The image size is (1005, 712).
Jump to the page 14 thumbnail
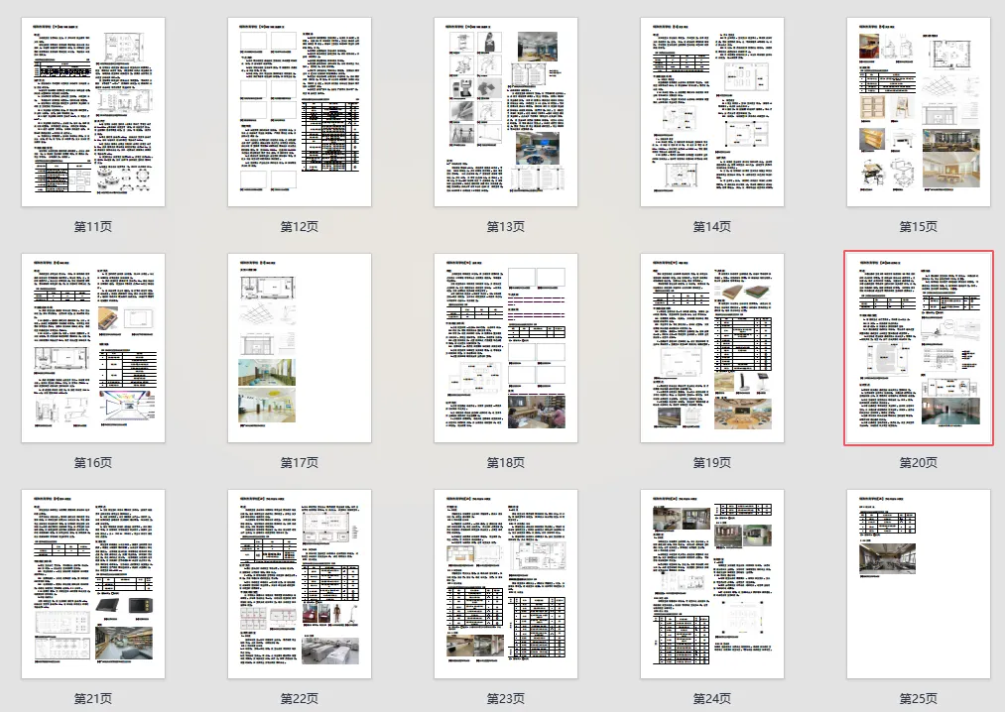pos(711,112)
